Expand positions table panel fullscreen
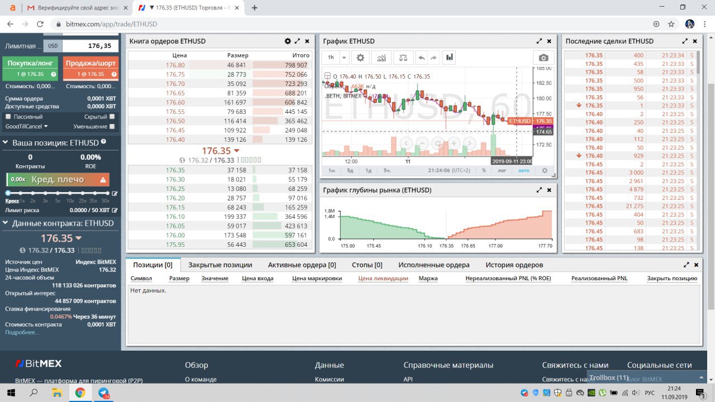Screen dimensions: 715x402 [x=687, y=265]
